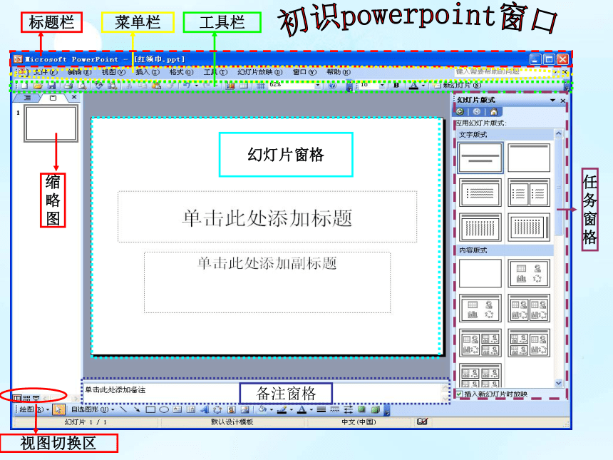
Task: Switch to the Slides tab in left pane
Action: 53,98
